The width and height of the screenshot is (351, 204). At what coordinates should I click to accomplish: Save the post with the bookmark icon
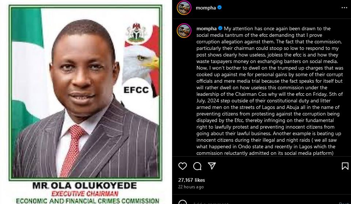coord(345,166)
